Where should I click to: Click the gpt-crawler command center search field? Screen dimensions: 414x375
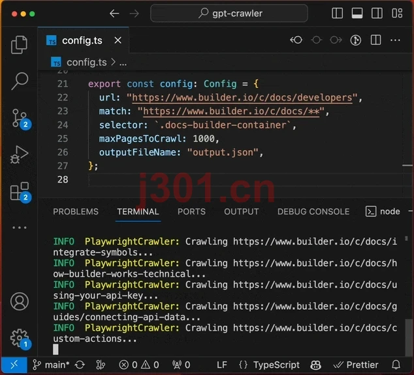click(x=229, y=13)
